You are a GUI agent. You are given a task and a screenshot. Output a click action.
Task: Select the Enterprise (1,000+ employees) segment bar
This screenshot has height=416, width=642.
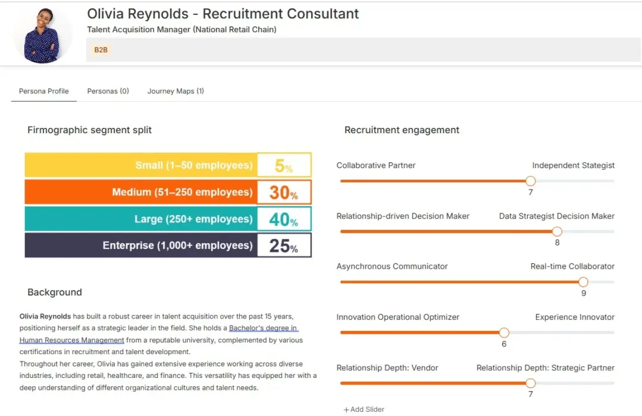coord(167,245)
